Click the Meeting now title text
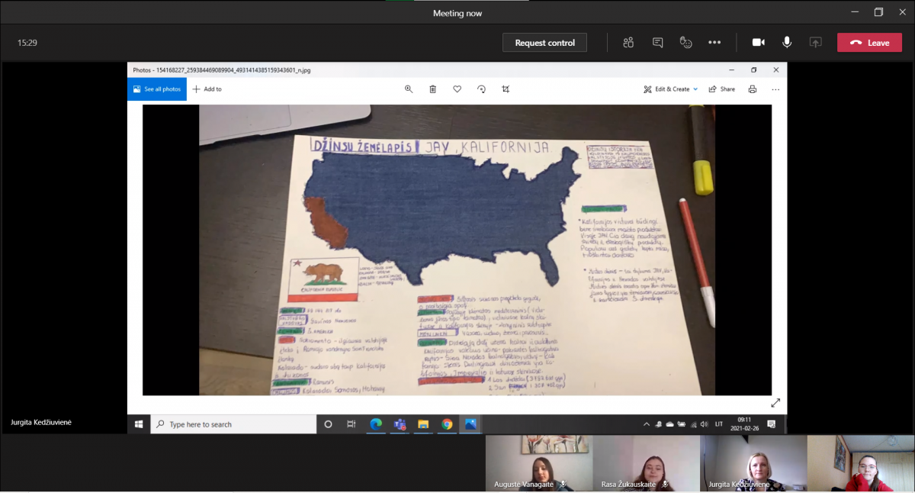915x493 pixels. tap(457, 13)
